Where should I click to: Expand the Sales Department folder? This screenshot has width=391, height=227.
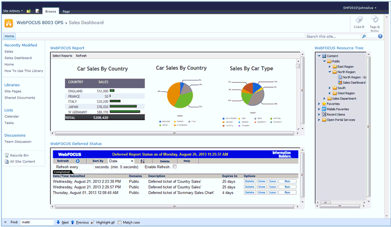(x=324, y=99)
